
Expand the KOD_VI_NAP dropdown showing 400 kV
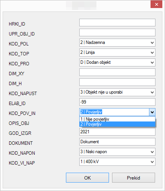[x=117, y=162]
